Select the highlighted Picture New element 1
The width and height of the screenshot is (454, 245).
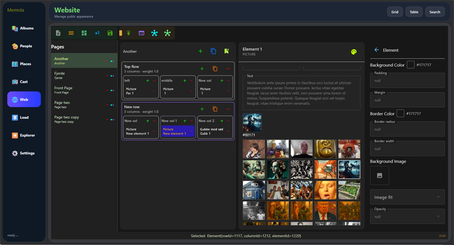coord(178,131)
